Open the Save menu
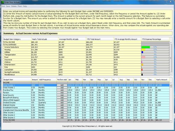Image resolution: width=175 pixels, height=131 pixels. tap(8, 6)
